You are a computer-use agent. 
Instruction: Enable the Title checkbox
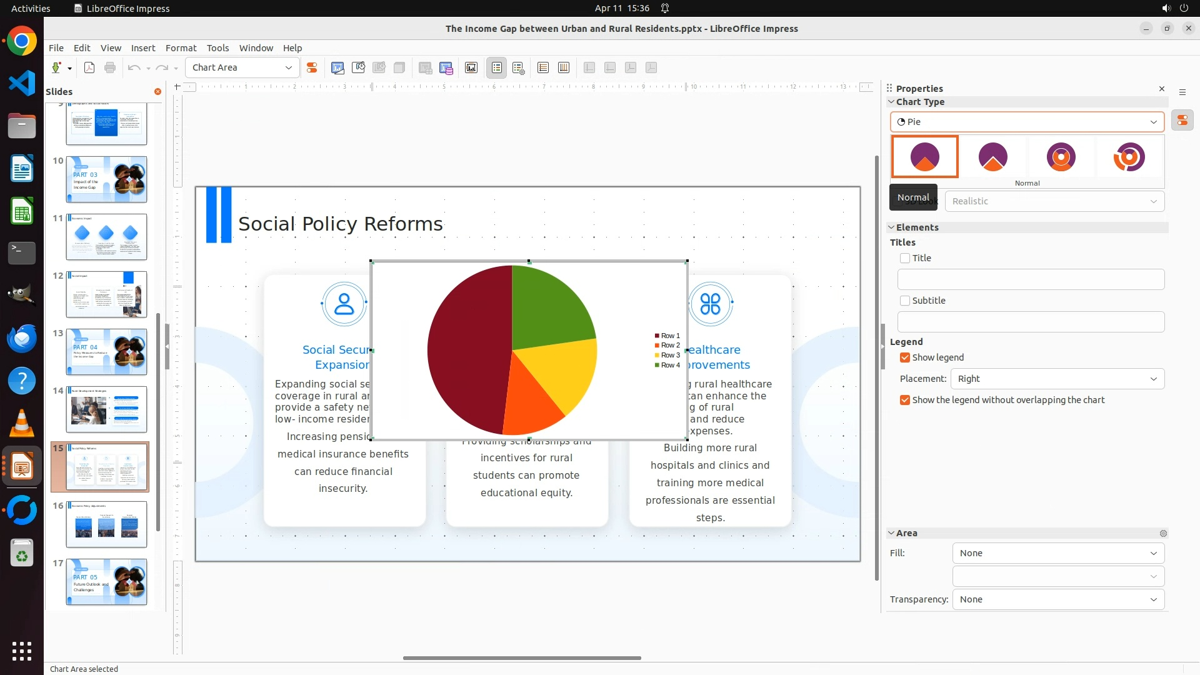coord(905,258)
